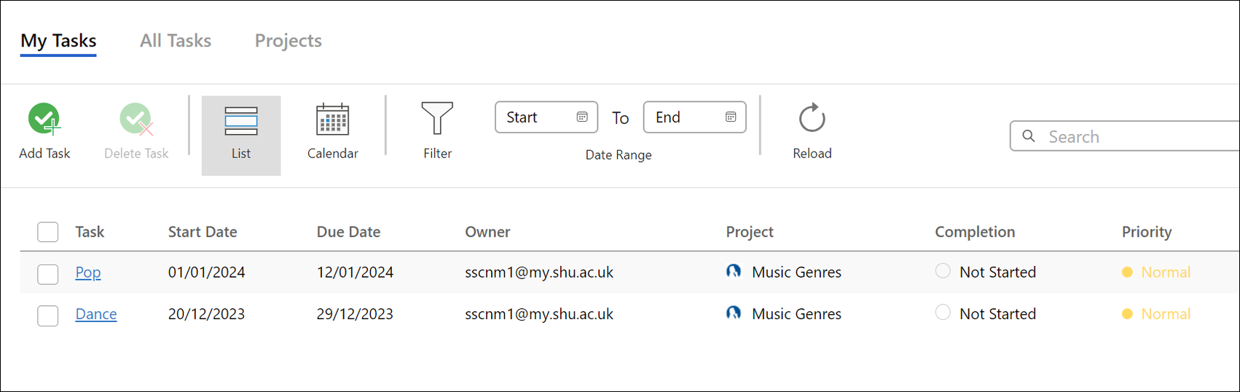The image size is (1240, 392).
Task: Check the Pop task checkbox
Action: (x=48, y=274)
